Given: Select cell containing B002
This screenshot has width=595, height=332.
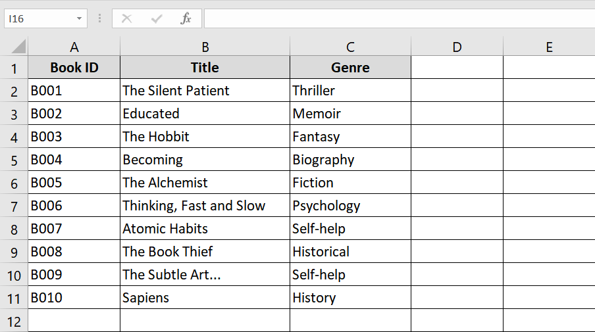Looking at the screenshot, I should 74,114.
